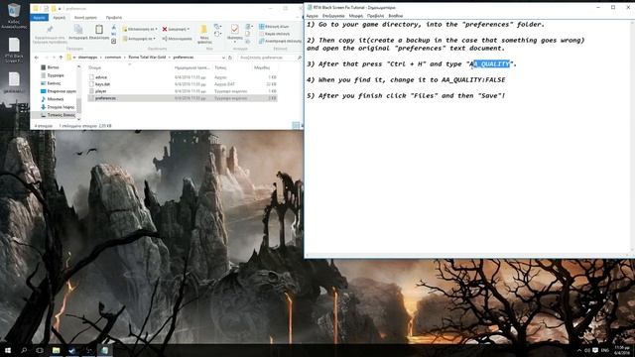
Task: Click the Back arrow in Explorer
Action: (37, 58)
